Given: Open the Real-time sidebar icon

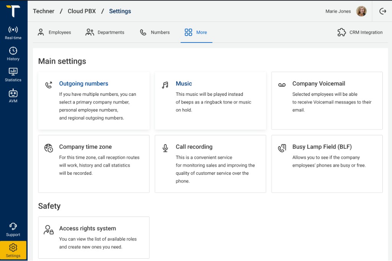Looking at the screenshot, I should (13, 30).
